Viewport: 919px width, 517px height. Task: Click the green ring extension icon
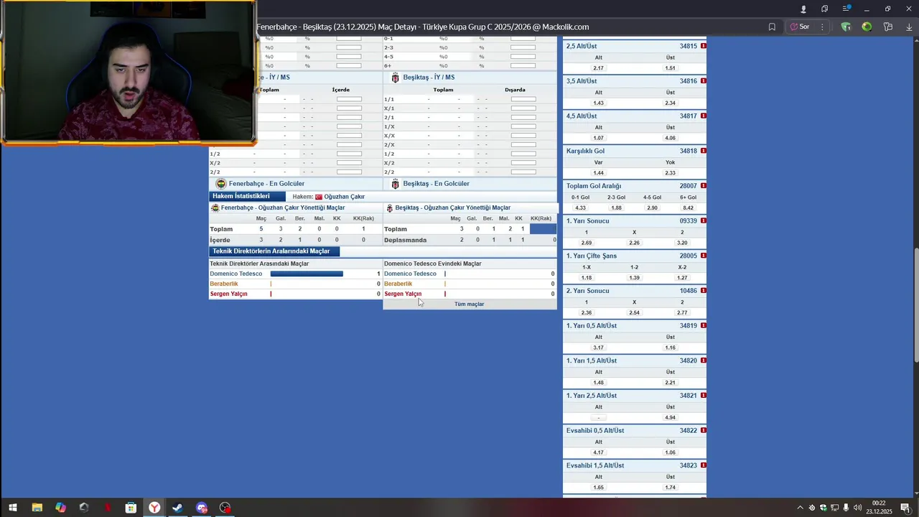click(867, 27)
